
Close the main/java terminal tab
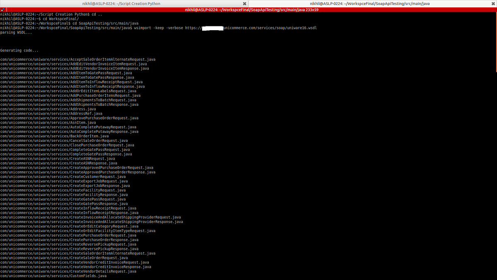pyautogui.click(x=493, y=3)
